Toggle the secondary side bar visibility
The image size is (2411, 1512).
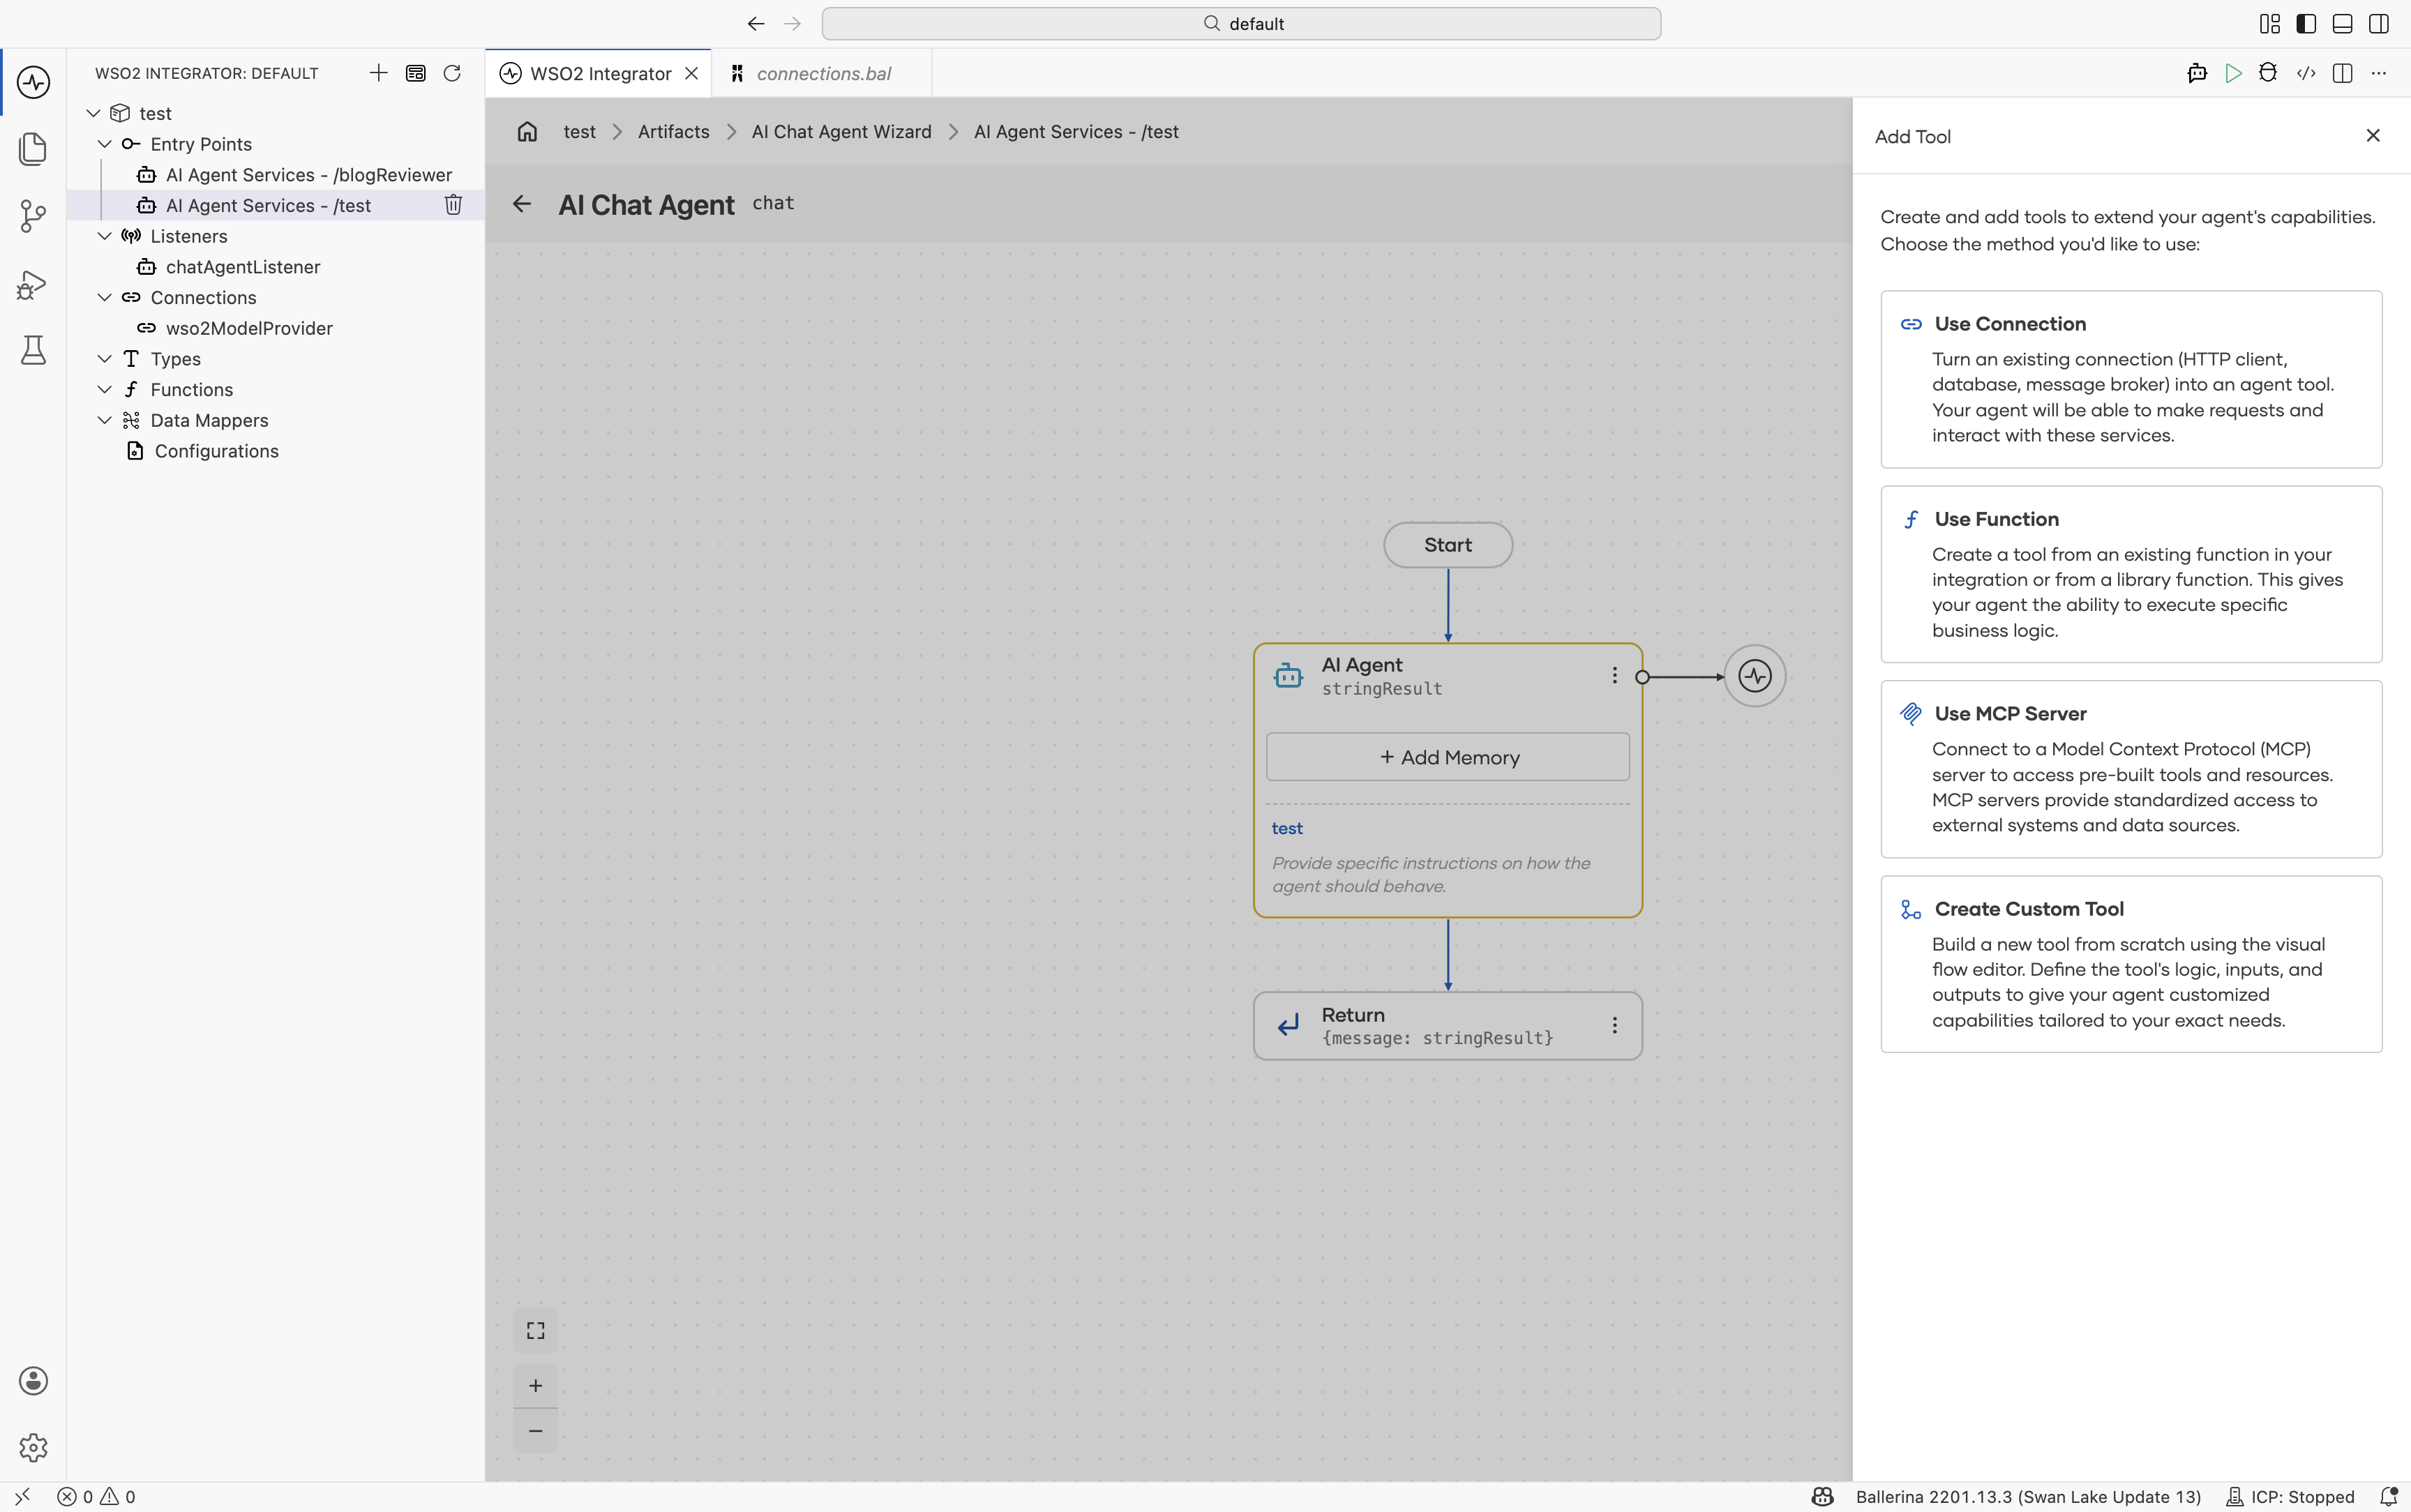point(2379,24)
